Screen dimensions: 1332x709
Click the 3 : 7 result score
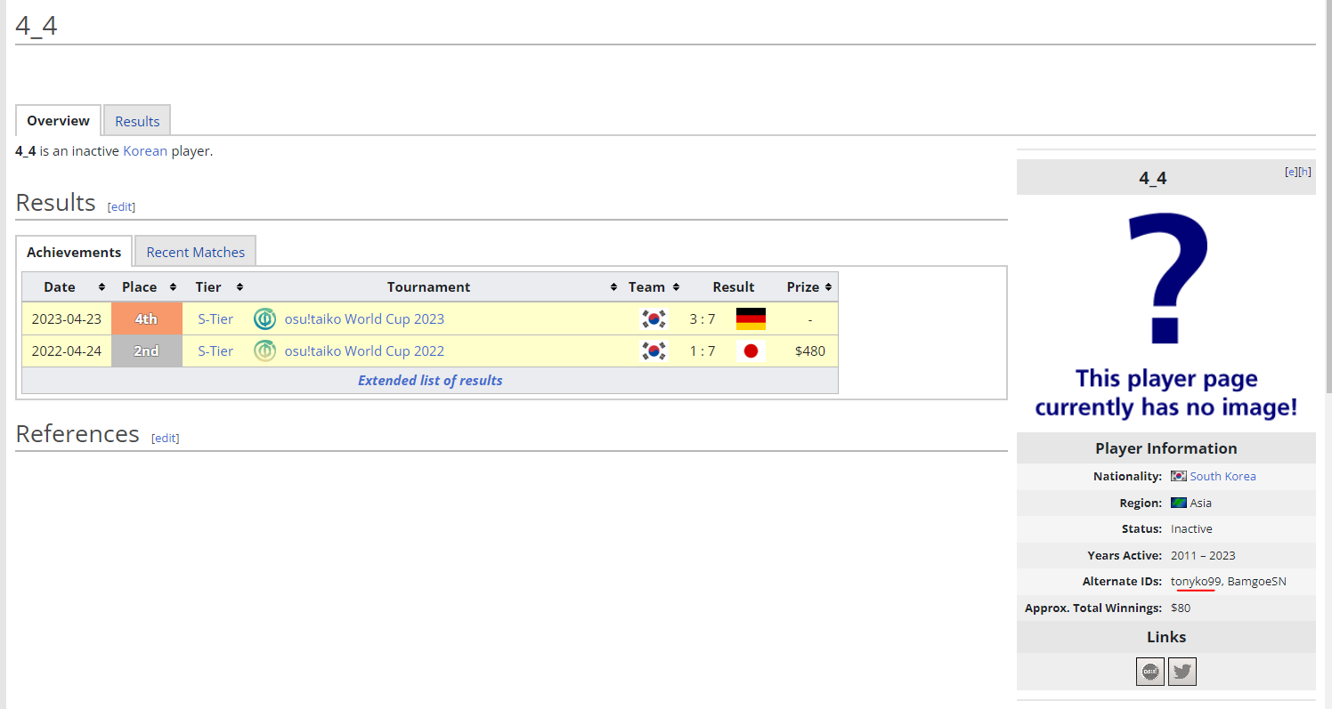703,319
